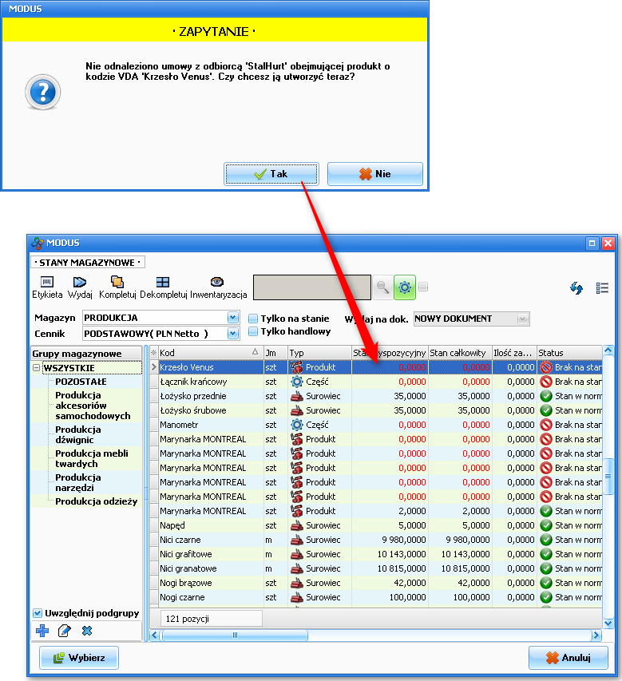Enable the 'Tylko na stanie' checkbox
Viewport: 622px width, 681px height.
pyautogui.click(x=253, y=319)
